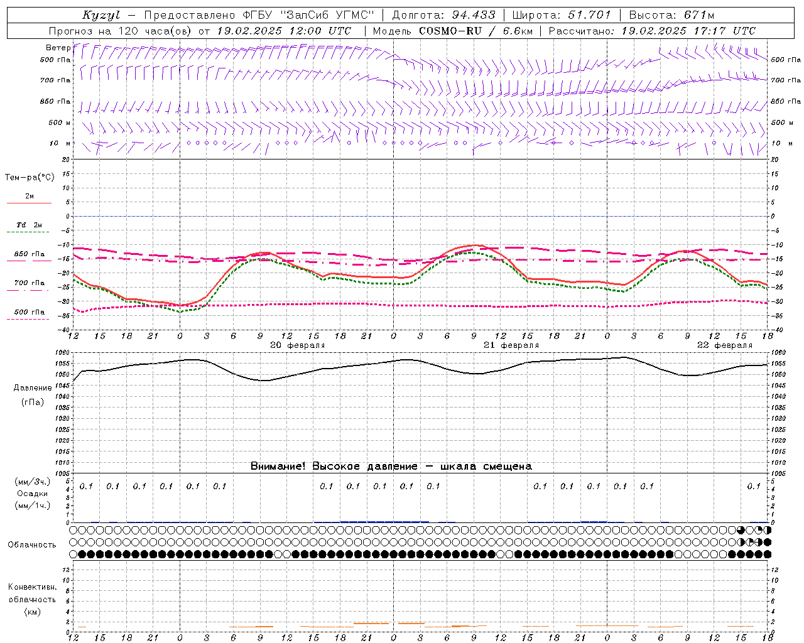Click the Давление pressure section label

point(33,388)
